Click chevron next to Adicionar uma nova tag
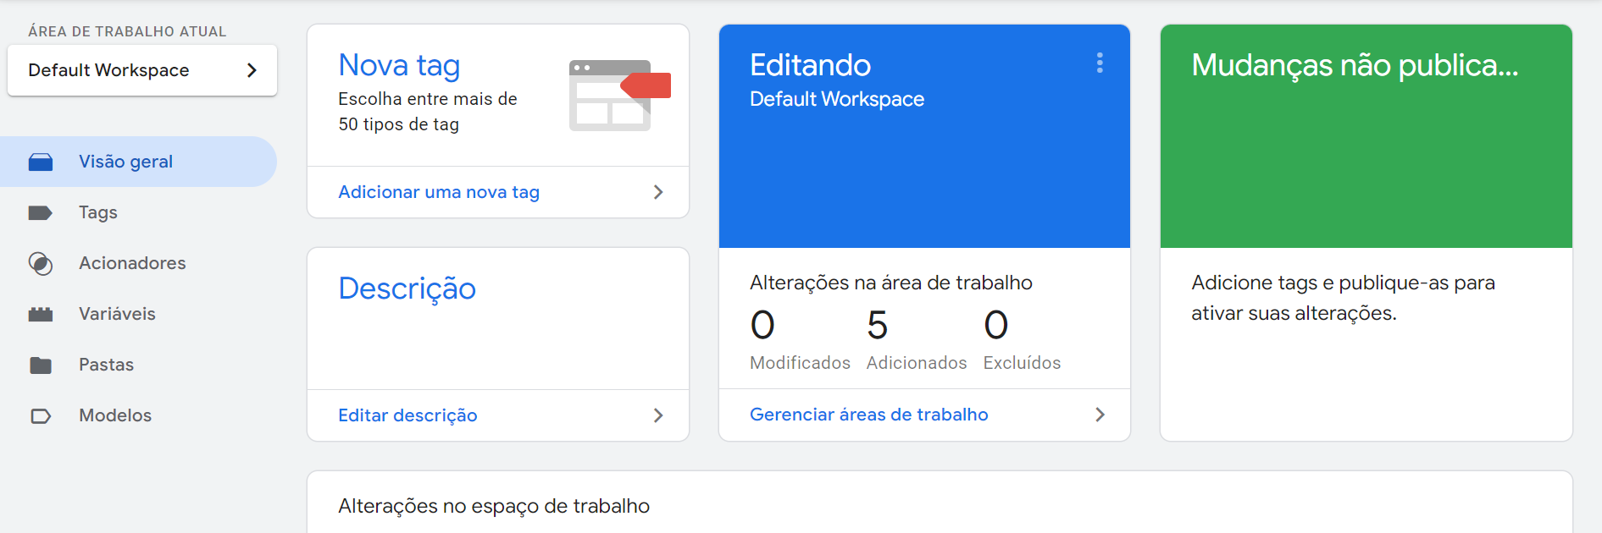Viewport: 1602px width, 533px height. [658, 192]
